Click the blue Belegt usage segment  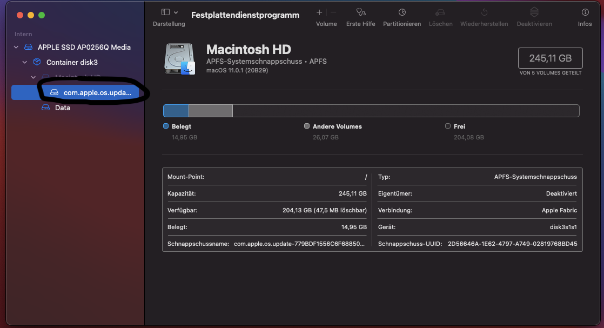pos(176,111)
